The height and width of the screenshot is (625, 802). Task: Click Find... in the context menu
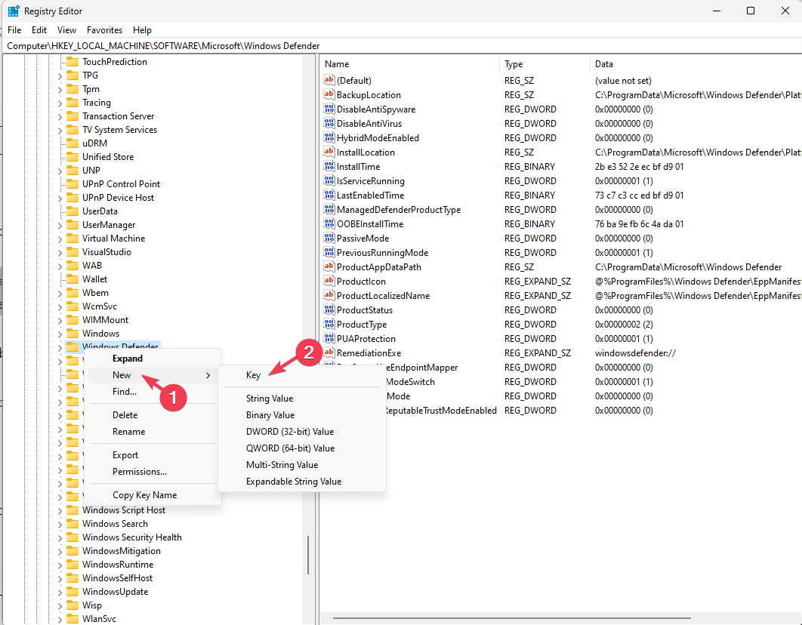(x=153, y=392)
